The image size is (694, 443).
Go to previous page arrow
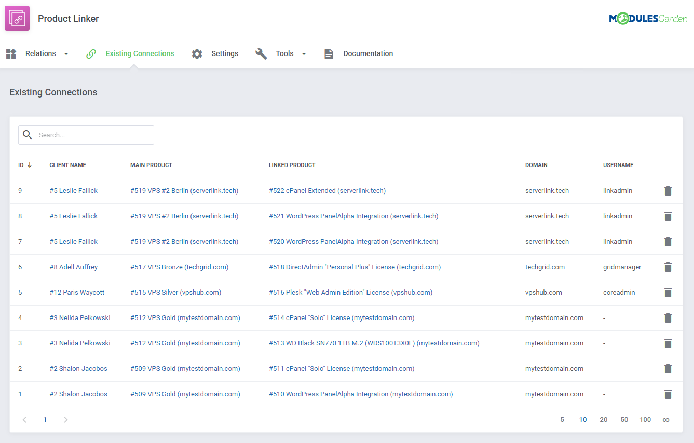tap(24, 420)
